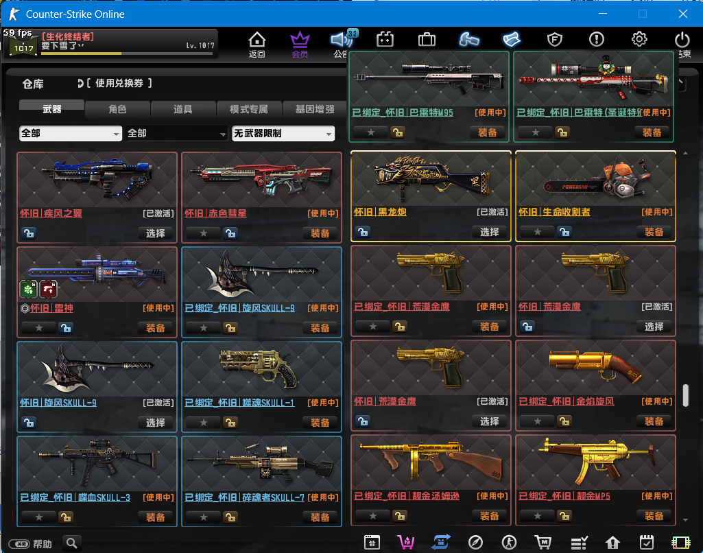Toggle gold lock on 已绑定_怀旧|旋风SKULL-9
Viewport: 703px width, 553px height.
[230, 328]
